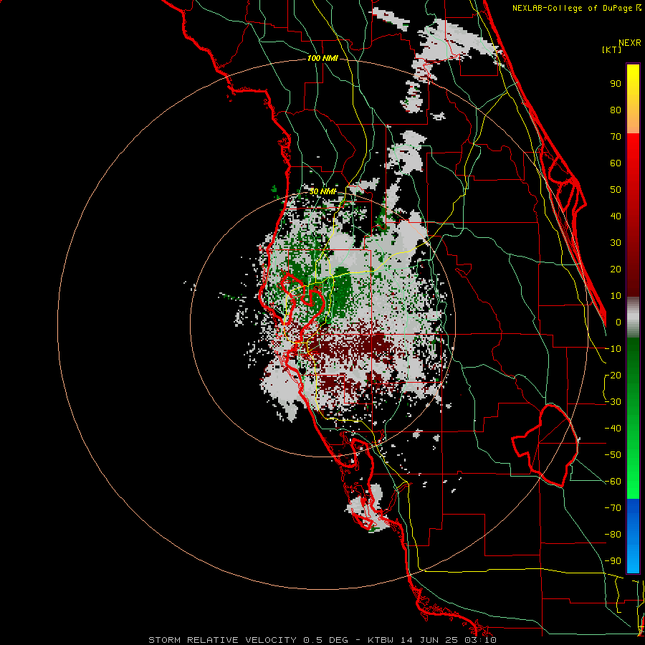645x645 pixels.
Task: Click the Lake Okeechobee outline on the map
Action: pos(546,445)
